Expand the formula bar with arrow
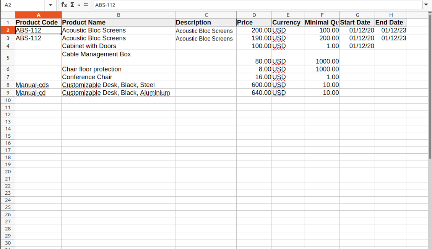 pos(426,5)
